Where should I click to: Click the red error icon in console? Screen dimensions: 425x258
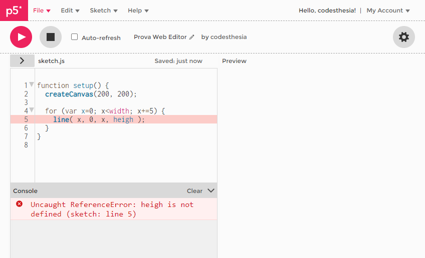[19, 203]
